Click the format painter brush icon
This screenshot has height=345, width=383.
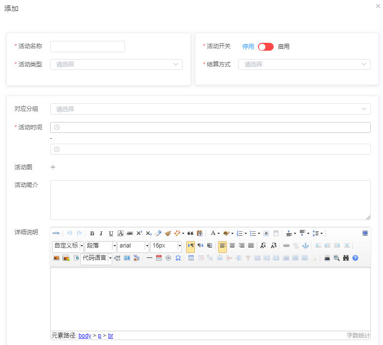(168, 233)
